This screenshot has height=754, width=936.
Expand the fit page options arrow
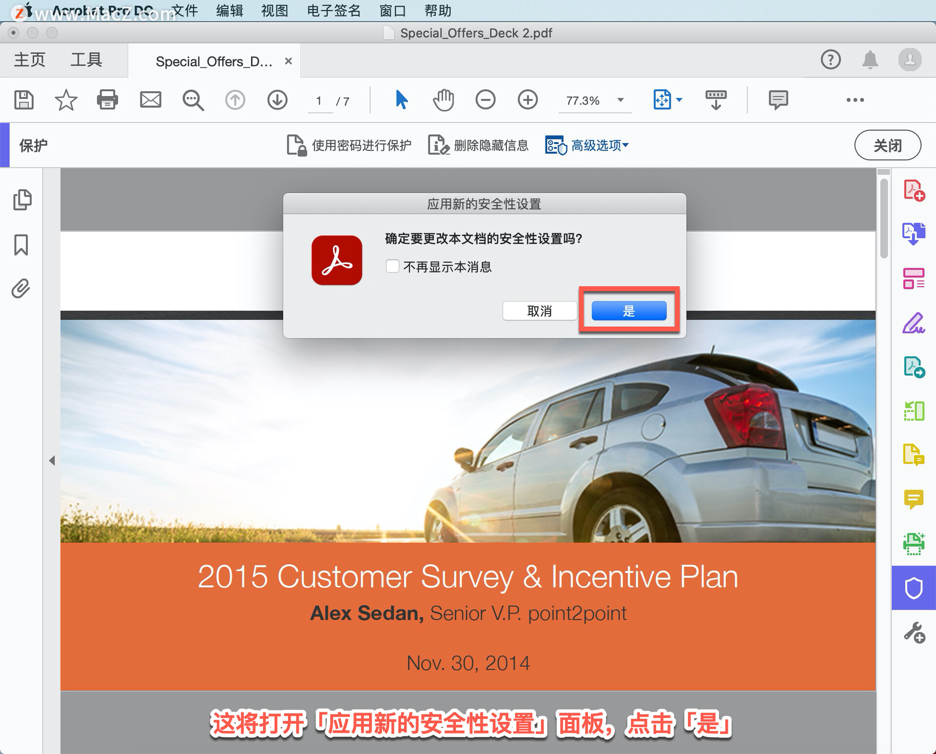(679, 100)
